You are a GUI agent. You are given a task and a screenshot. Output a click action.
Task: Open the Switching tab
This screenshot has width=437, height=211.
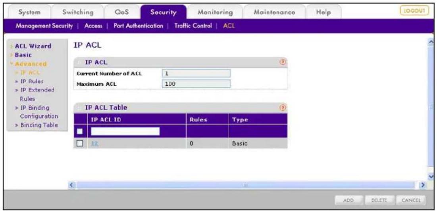[x=78, y=13]
